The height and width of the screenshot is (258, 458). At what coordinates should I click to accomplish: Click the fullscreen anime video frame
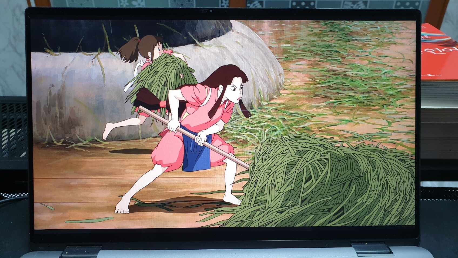(x=223, y=124)
